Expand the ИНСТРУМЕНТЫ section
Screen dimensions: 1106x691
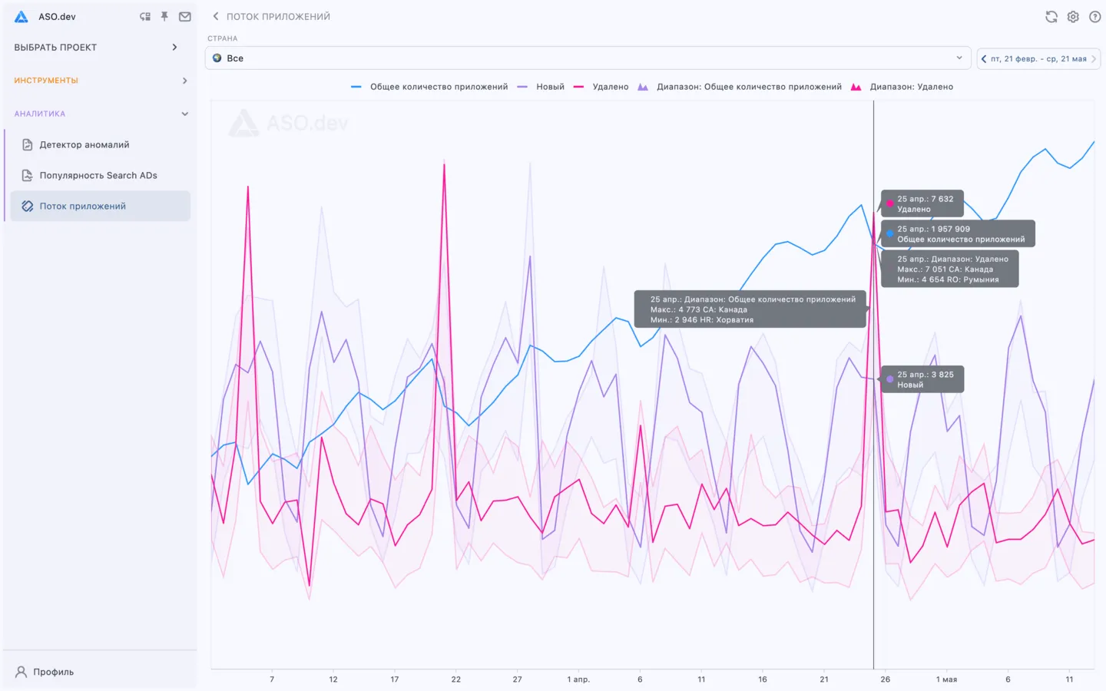click(98, 81)
